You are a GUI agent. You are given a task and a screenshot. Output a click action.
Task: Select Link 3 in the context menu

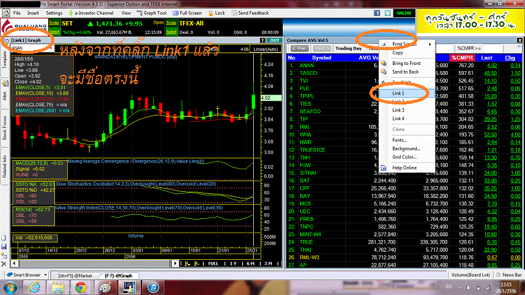406,110
